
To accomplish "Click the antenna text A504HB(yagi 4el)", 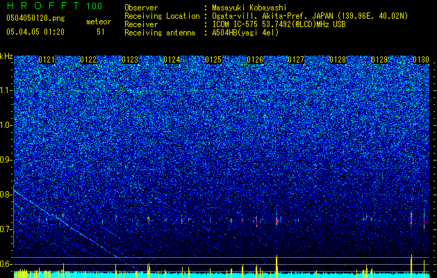I will (245, 33).
